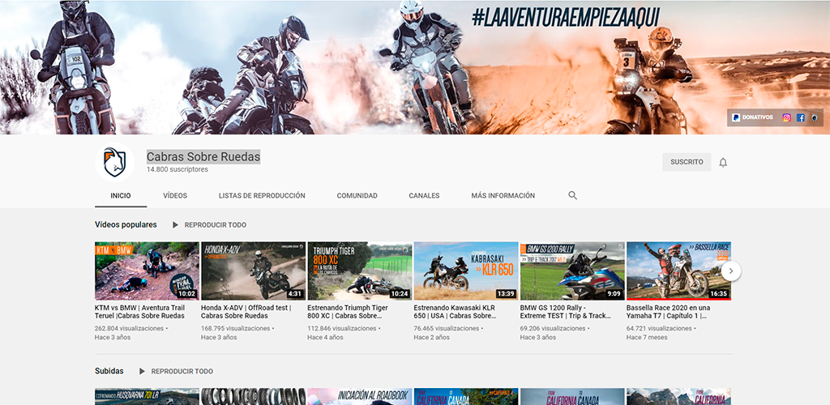The width and height of the screenshot is (830, 405).
Task: Click 76.465 visualizaciones text
Action: pyautogui.click(x=447, y=328)
